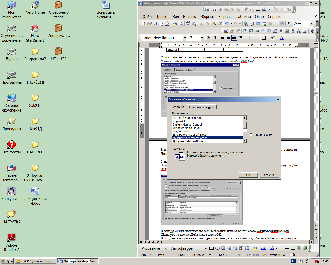Expand the 'Автофигуры' shapes menu
This screenshot has width=331, height=265.
tap(183, 248)
